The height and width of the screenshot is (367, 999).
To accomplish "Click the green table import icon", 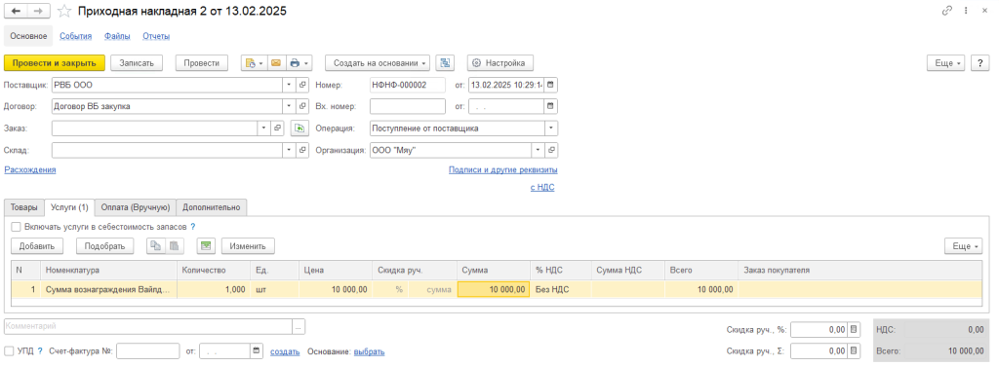I will pyautogui.click(x=207, y=245).
